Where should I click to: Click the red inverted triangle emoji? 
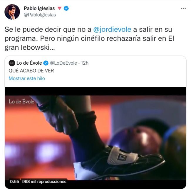tap(59, 8)
